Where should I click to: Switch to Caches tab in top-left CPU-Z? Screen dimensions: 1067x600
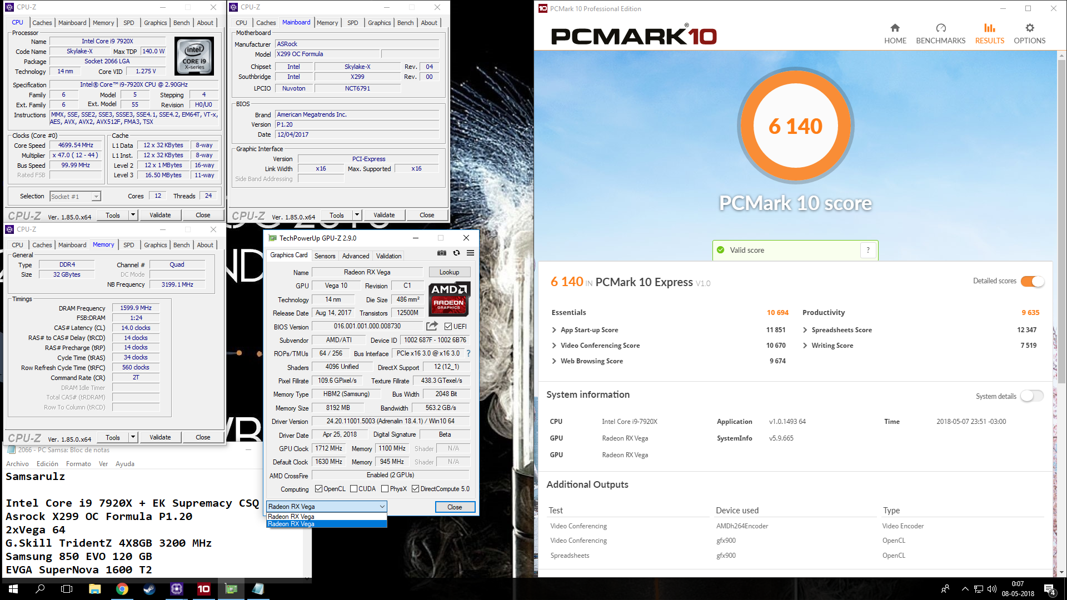(x=42, y=23)
